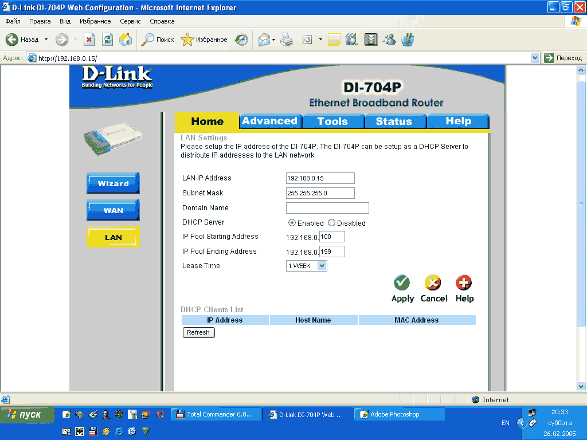
Task: Select the Home tab
Action: click(207, 121)
